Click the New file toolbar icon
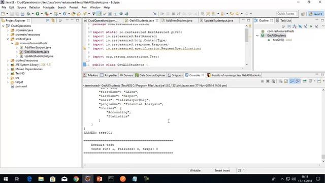The height and width of the screenshot is (183, 325). [x=3, y=14]
